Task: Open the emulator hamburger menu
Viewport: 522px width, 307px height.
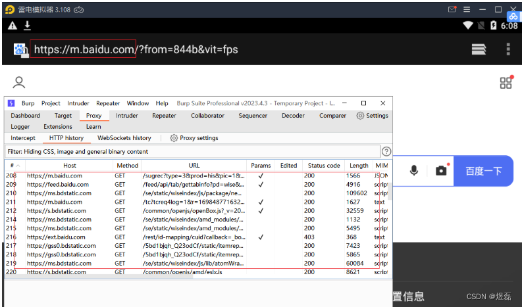Action: click(x=467, y=9)
